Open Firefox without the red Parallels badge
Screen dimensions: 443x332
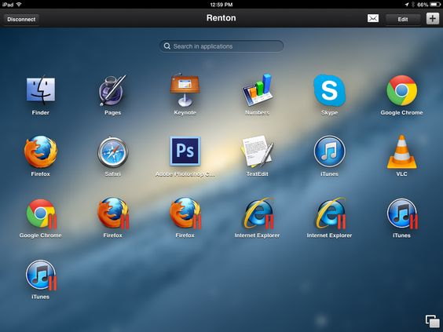tap(41, 152)
